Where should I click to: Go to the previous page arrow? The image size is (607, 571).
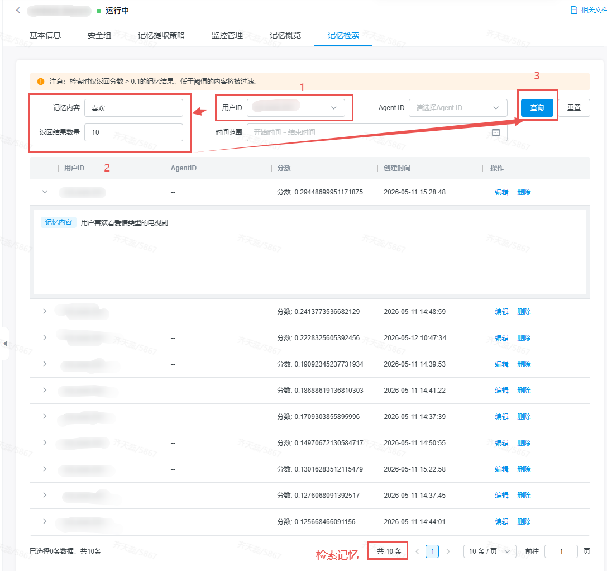click(417, 551)
